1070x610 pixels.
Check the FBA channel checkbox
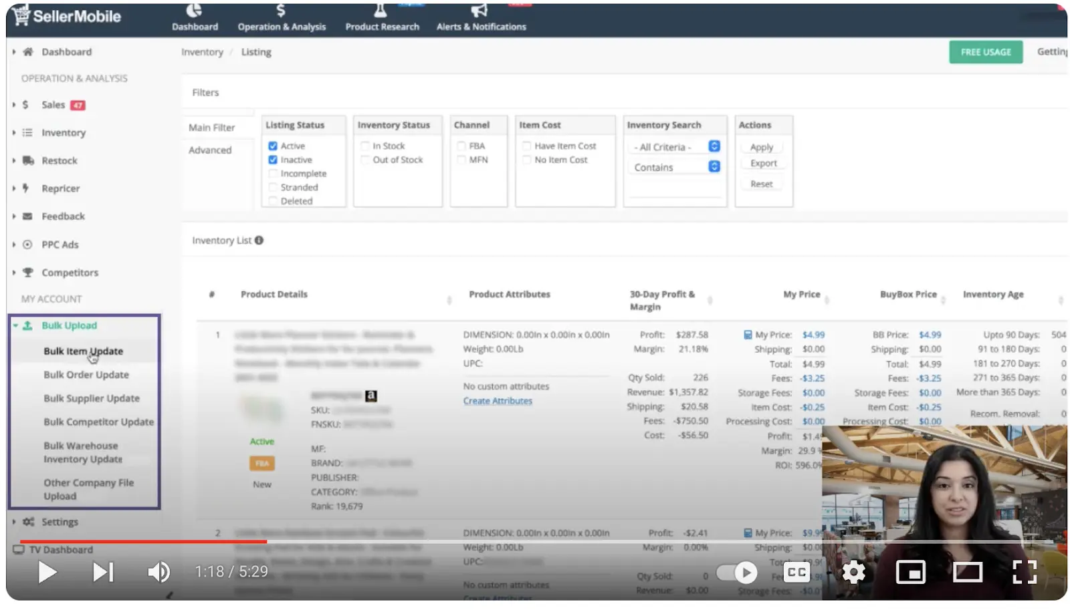pyautogui.click(x=461, y=146)
